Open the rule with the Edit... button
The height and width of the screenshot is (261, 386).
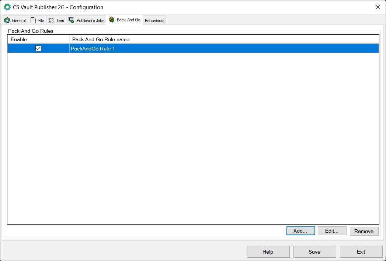pos(332,231)
